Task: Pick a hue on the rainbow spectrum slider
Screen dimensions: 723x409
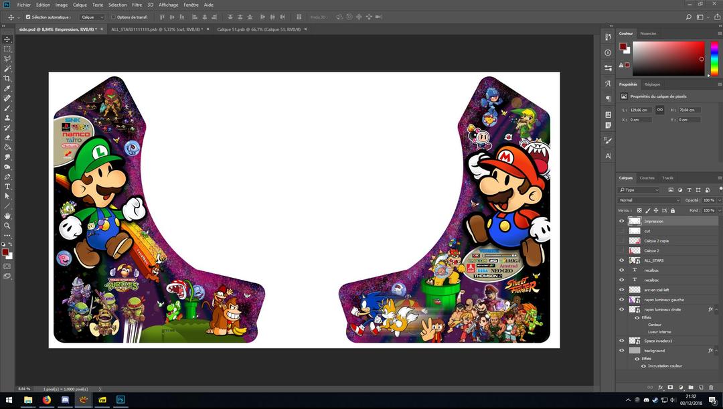Action: click(x=714, y=58)
